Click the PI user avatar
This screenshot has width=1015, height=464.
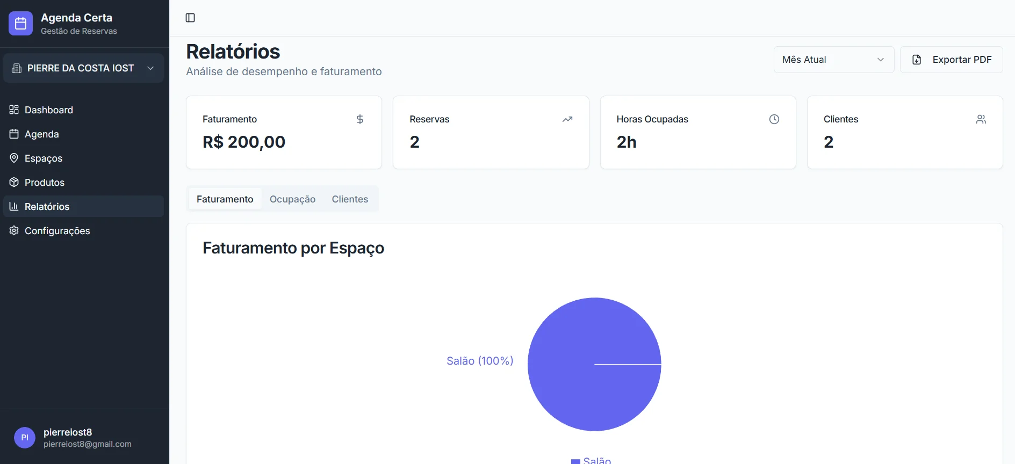pos(25,438)
